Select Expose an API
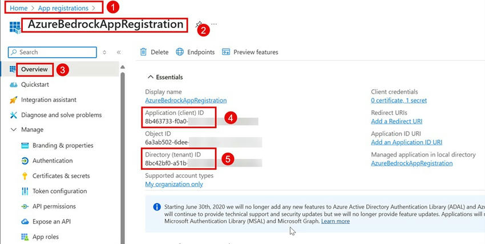The height and width of the screenshot is (244, 485). 51,221
